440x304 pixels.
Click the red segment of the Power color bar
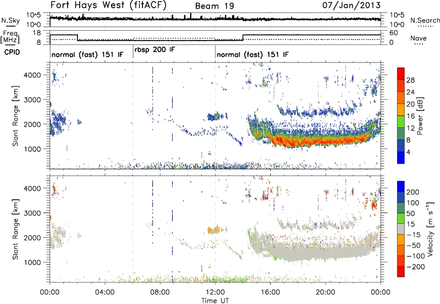click(x=401, y=74)
